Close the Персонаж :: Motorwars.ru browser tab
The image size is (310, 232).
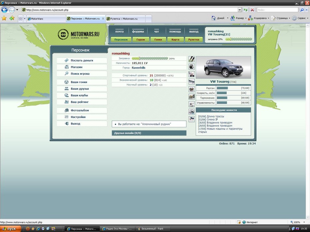103,19
